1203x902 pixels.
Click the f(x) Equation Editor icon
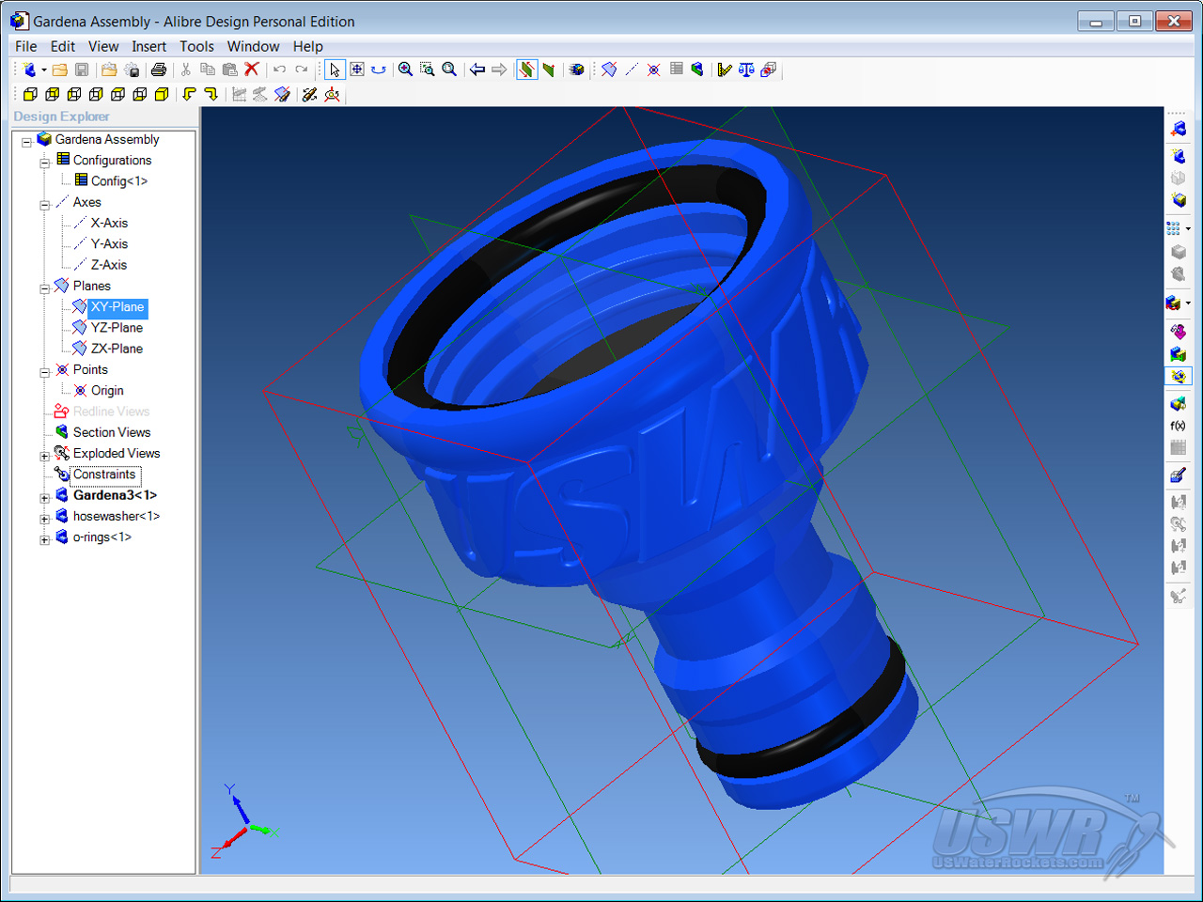tap(1179, 426)
